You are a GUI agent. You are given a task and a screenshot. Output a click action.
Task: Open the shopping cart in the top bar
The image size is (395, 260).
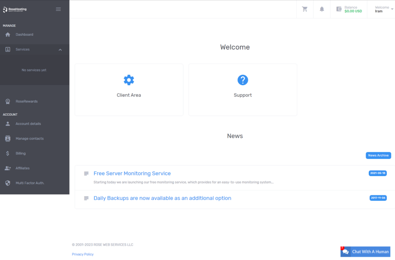tap(304, 9)
